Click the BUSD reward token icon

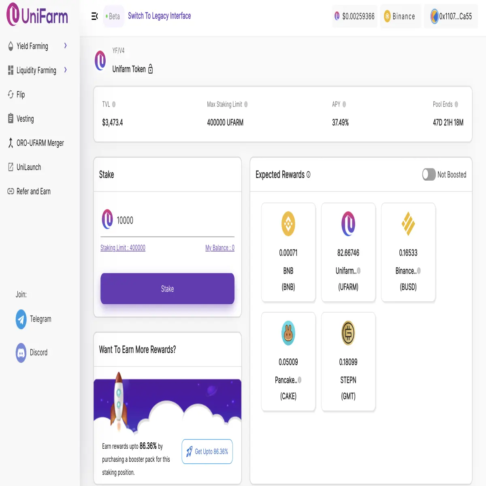tap(408, 224)
